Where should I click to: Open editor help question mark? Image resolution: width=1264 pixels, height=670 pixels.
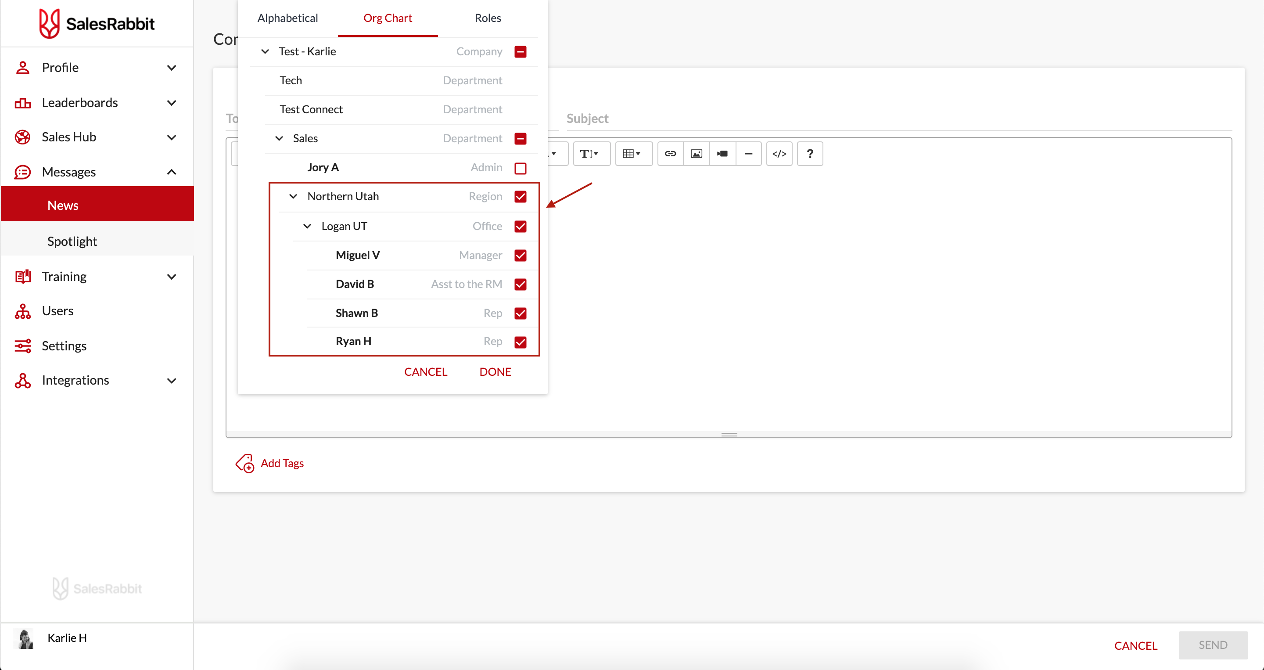tap(810, 154)
